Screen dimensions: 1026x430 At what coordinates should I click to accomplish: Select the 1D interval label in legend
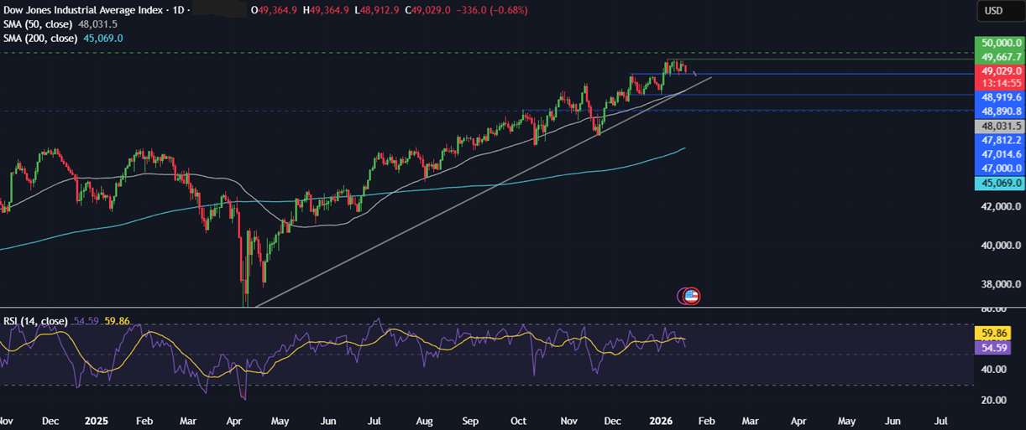179,11
